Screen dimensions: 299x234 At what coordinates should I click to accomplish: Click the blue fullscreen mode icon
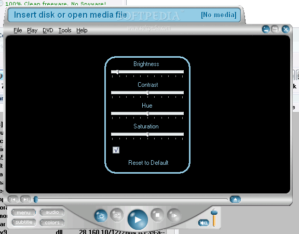click(x=101, y=216)
